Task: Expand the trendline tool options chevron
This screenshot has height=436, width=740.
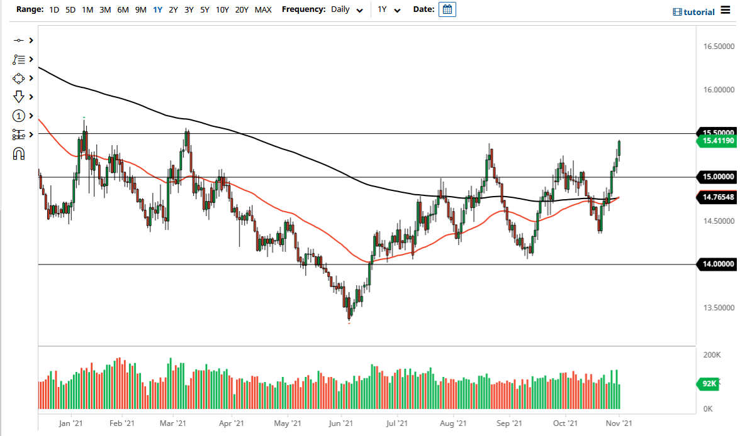Action: click(30, 40)
